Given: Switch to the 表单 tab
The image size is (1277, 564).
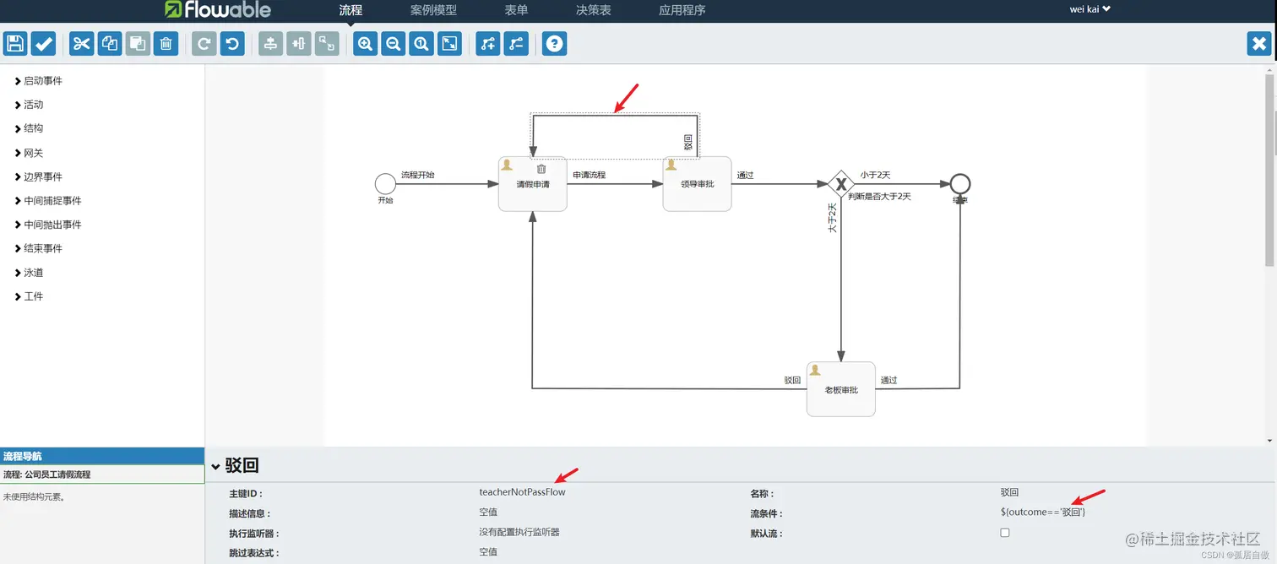Looking at the screenshot, I should pos(516,10).
